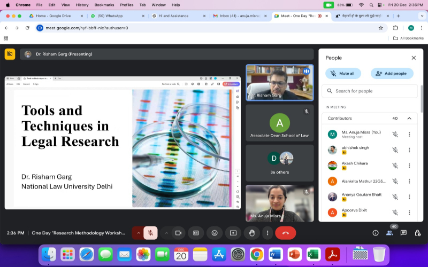The image size is (428, 267).
Task: Open the meeting details info icon
Action: coord(376,233)
